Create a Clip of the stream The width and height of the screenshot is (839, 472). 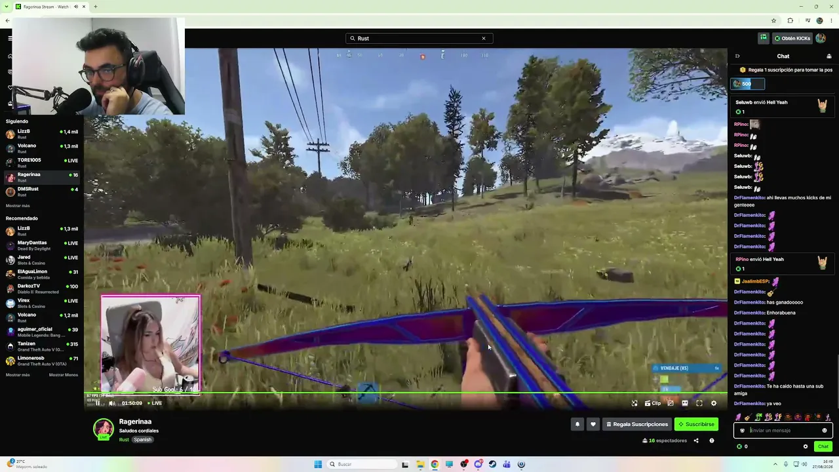point(653,403)
